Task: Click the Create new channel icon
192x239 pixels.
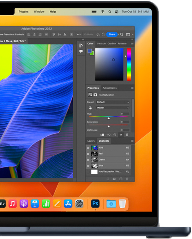Action: coord(121,179)
